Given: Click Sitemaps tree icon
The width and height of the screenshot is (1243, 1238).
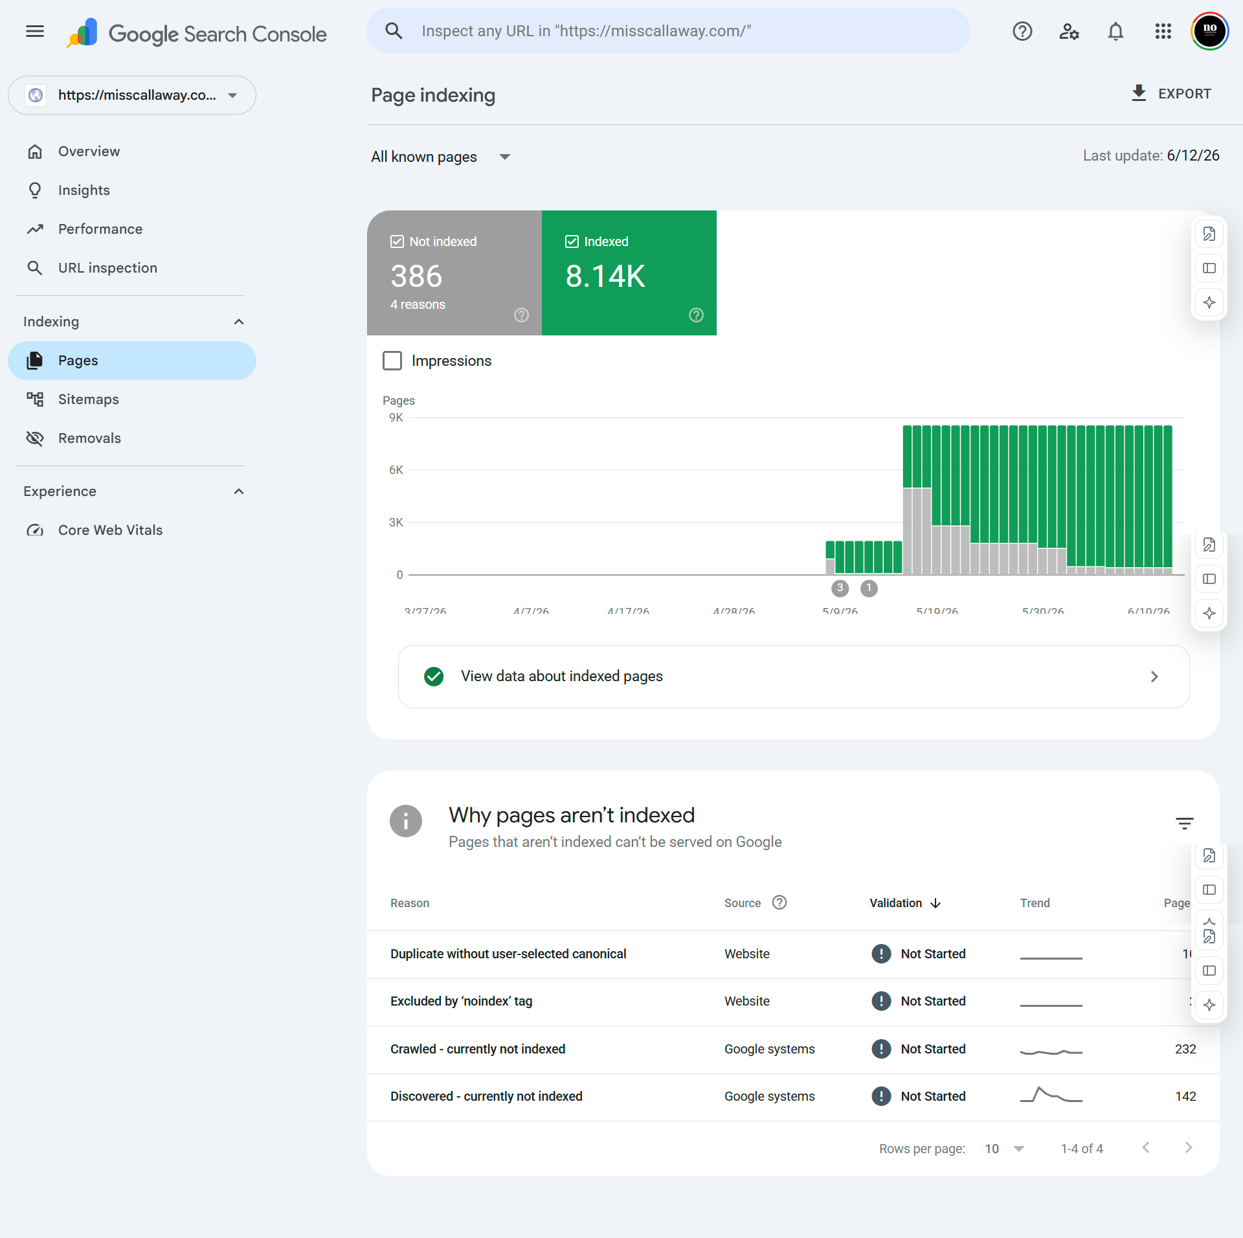Looking at the screenshot, I should click(35, 400).
